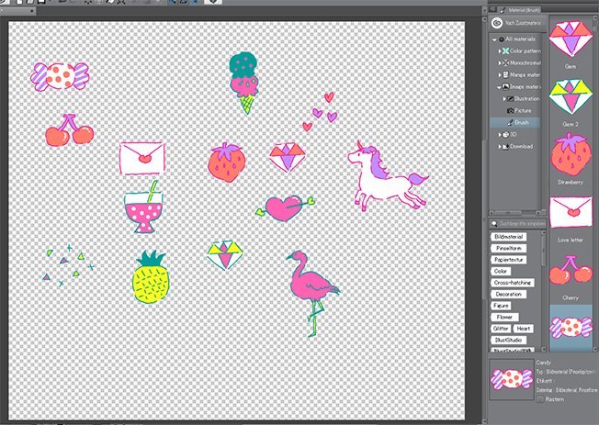Image resolution: width=599 pixels, height=425 pixels.
Task: Filter by the Glitter tag
Action: pos(501,329)
